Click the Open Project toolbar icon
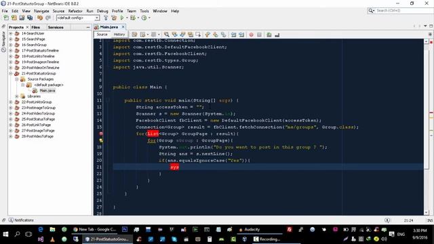The height and width of the screenshot is (244, 434). [x=22, y=18]
